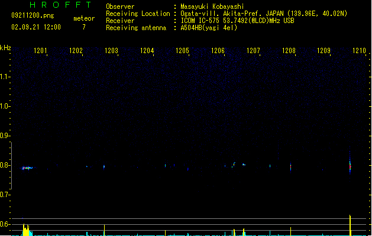Image resolution: width=372 pixels, height=236 pixels.
Task: Click the 1.1 kHz frequency label
Action: pyautogui.click(x=5, y=77)
